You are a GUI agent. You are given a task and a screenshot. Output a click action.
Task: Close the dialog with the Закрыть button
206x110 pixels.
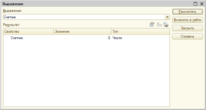point(188,28)
